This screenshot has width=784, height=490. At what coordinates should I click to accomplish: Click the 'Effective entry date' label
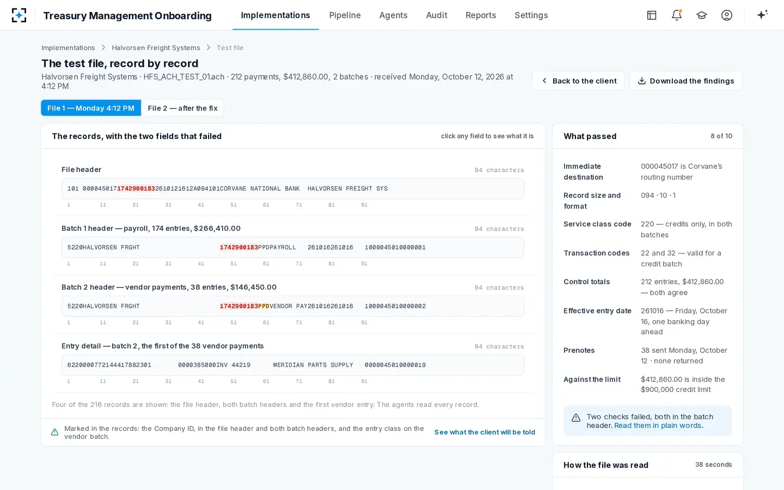pyautogui.click(x=597, y=311)
